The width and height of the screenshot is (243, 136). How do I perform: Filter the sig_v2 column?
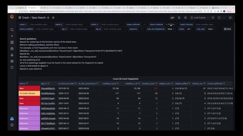point(49,83)
